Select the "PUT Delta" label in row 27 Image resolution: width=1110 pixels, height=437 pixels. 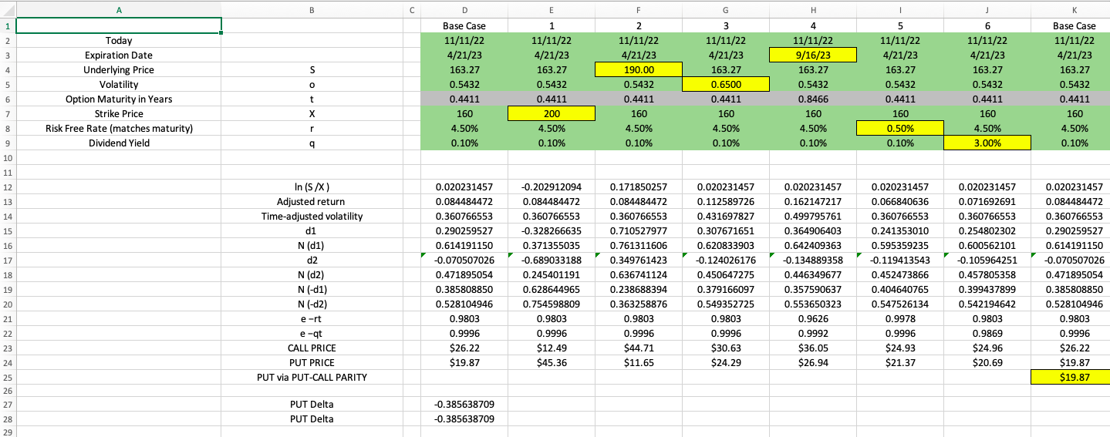point(312,404)
